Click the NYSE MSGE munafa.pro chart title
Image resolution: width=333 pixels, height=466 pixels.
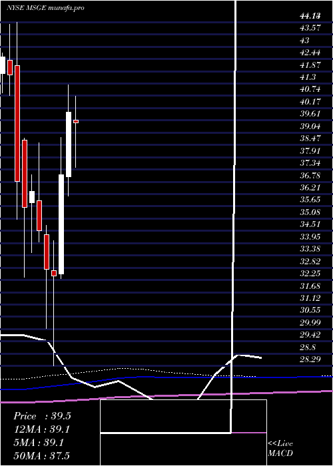45,8
